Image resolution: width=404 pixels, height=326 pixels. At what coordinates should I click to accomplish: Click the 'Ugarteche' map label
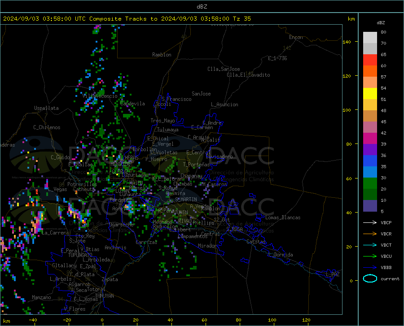pos(121,225)
